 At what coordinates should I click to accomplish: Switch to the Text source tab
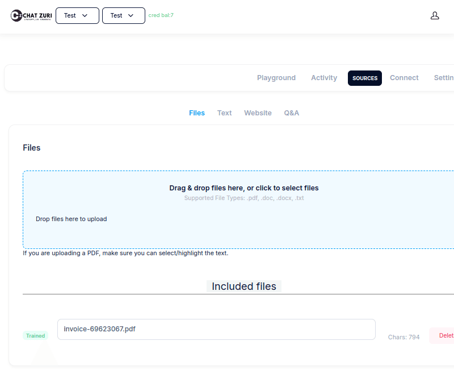[x=224, y=113]
